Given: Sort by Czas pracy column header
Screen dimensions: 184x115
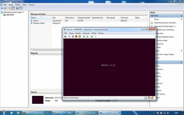Looking at the screenshot, I should pyautogui.click(x=127, y=18).
